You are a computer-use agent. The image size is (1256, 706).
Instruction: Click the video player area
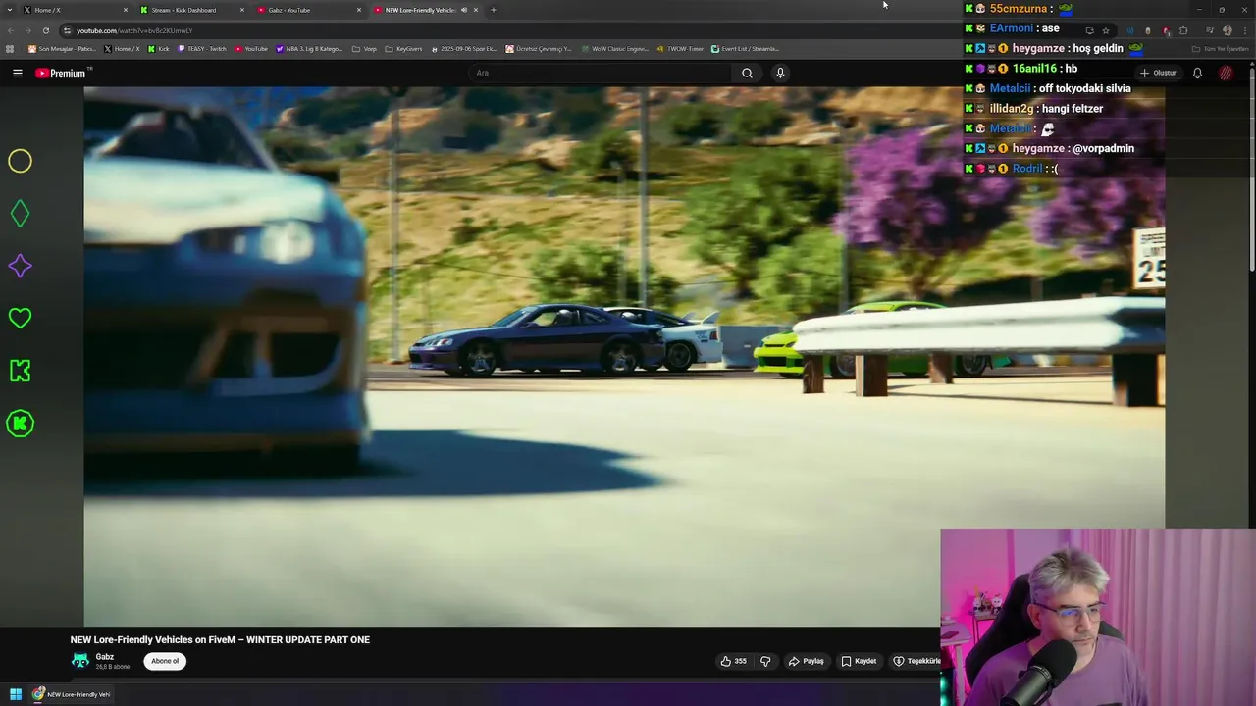(624, 356)
